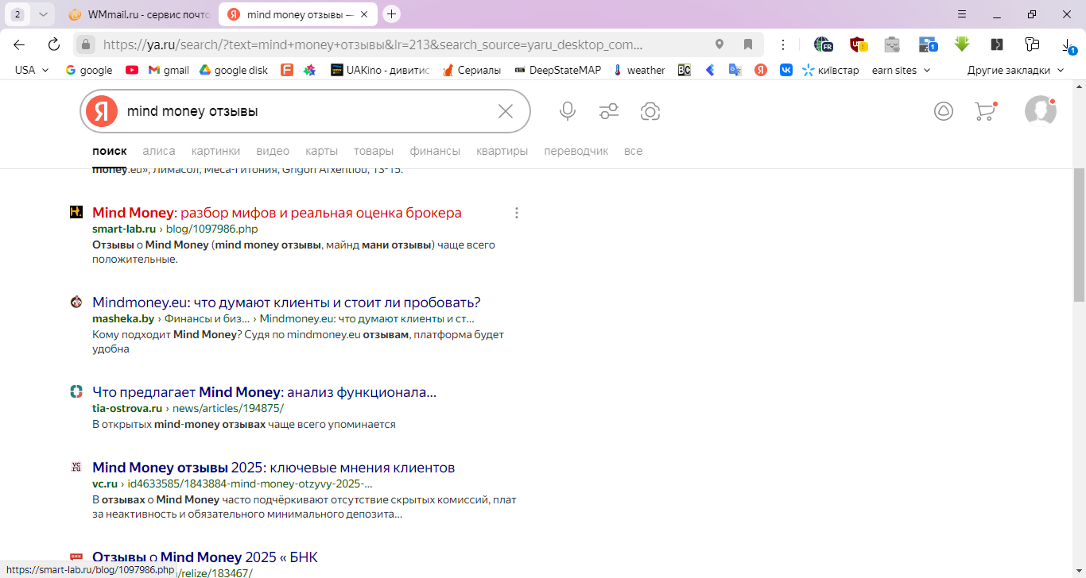Open site info via the address bar padlock
This screenshot has height=578, width=1086.
click(87, 44)
